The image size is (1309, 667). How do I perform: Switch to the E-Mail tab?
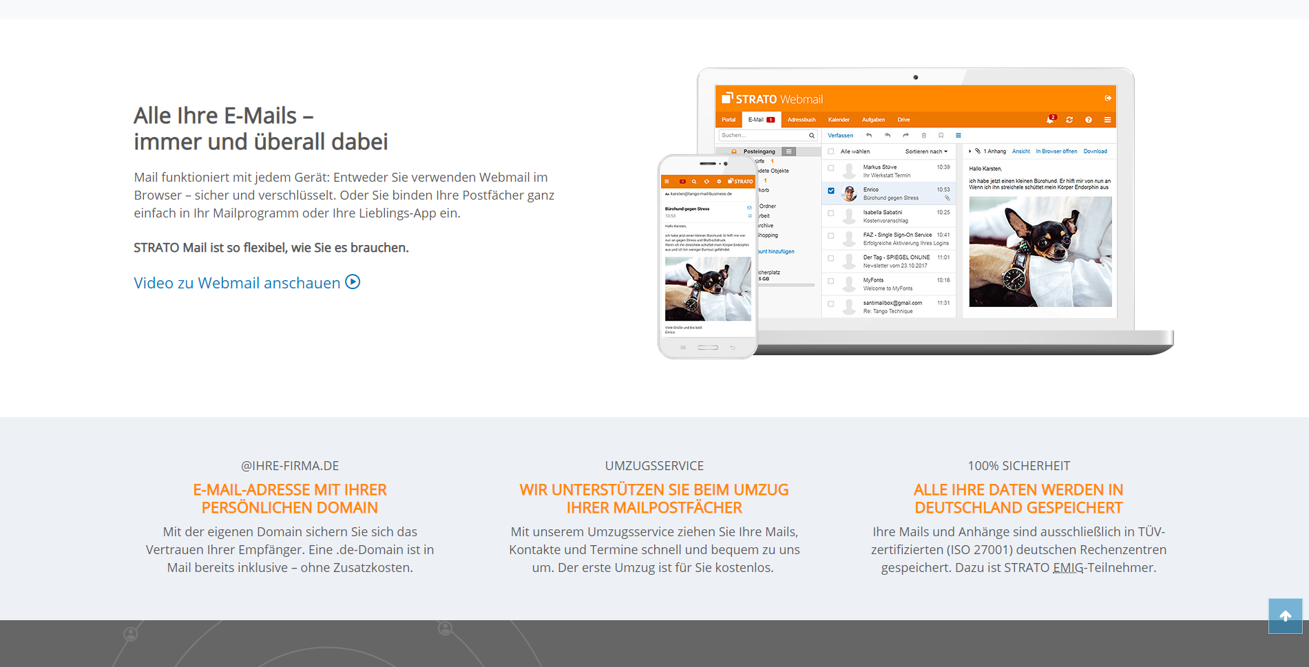click(762, 120)
